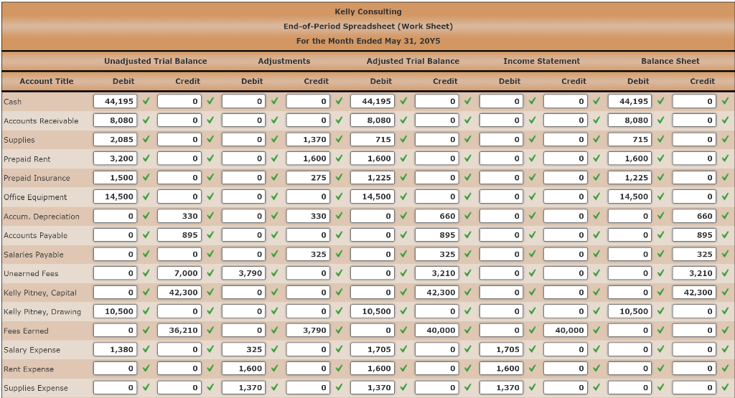Select the Unearned Fees adjustments debit 3,790 field

click(244, 273)
